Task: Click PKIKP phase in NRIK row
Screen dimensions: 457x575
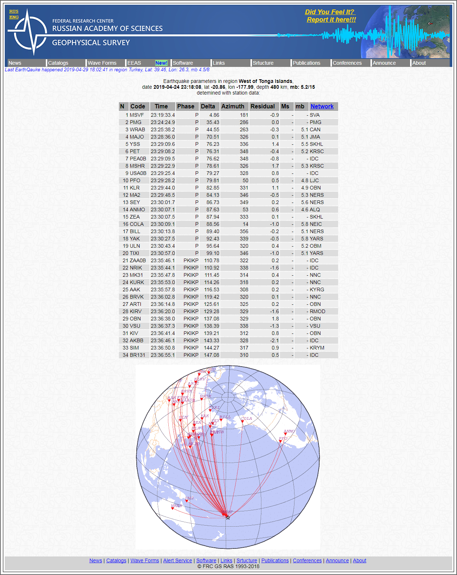Action: pyautogui.click(x=191, y=268)
